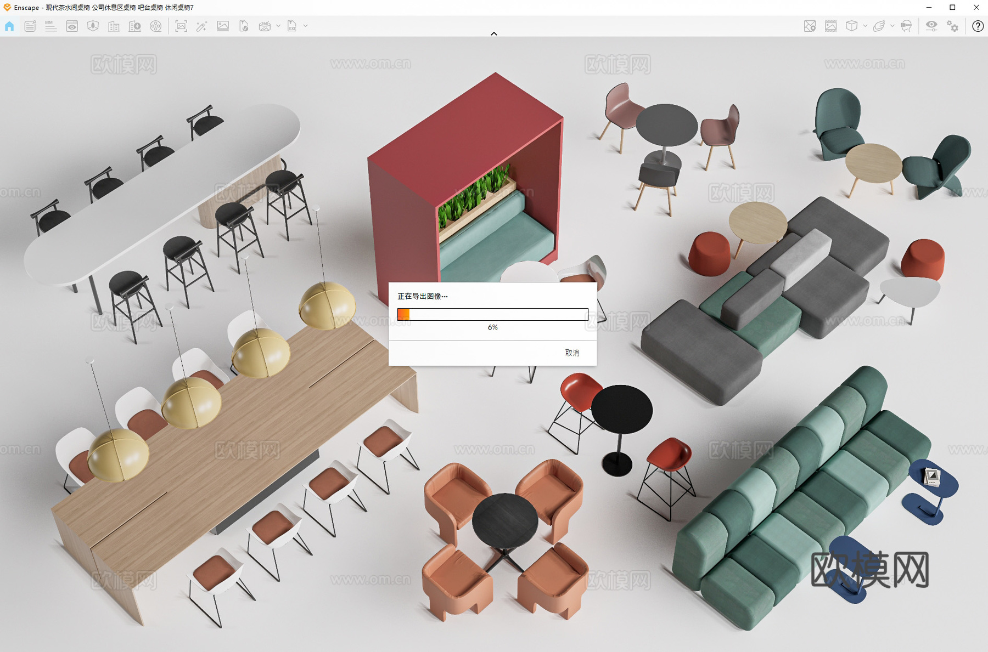This screenshot has height=652, width=988.
Task: Maximize the Enscape window
Action: (953, 8)
